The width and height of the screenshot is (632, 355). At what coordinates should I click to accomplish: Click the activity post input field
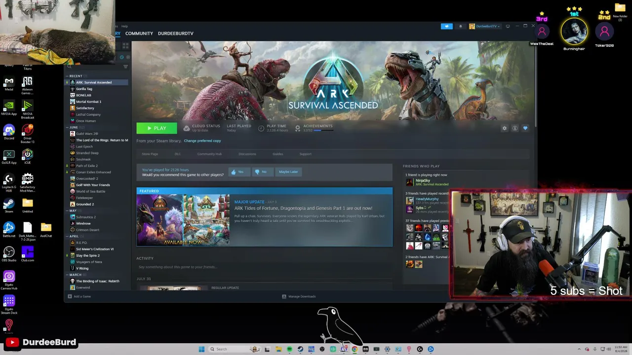click(264, 267)
